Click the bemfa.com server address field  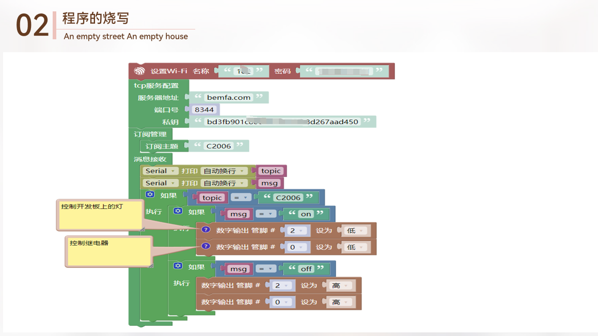(229, 97)
